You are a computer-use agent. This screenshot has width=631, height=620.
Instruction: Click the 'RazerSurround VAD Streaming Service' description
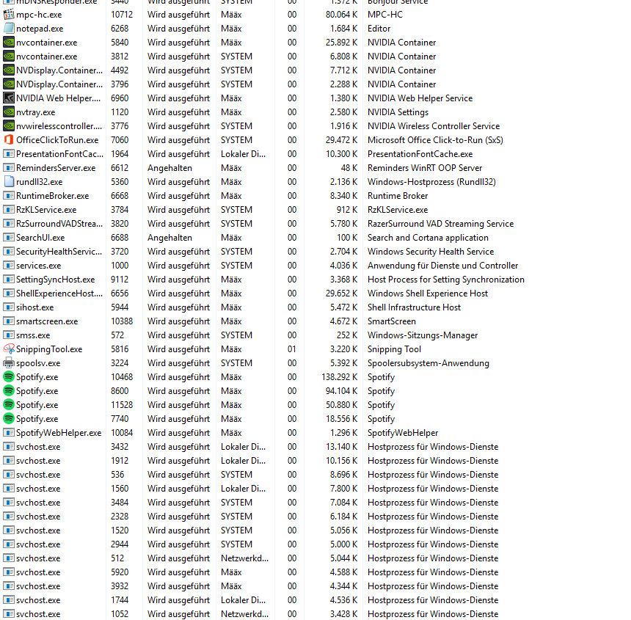coord(441,224)
